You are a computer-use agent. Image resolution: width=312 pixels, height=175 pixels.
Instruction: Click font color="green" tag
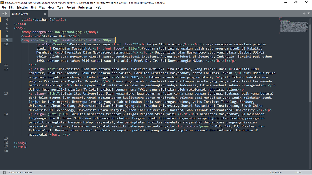[x=195, y=126]
